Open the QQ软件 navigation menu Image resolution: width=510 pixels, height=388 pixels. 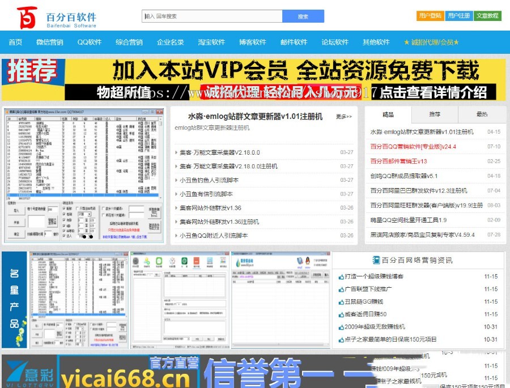(90, 41)
